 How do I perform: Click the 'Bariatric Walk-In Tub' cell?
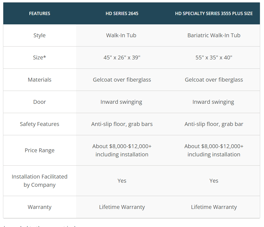click(214, 35)
